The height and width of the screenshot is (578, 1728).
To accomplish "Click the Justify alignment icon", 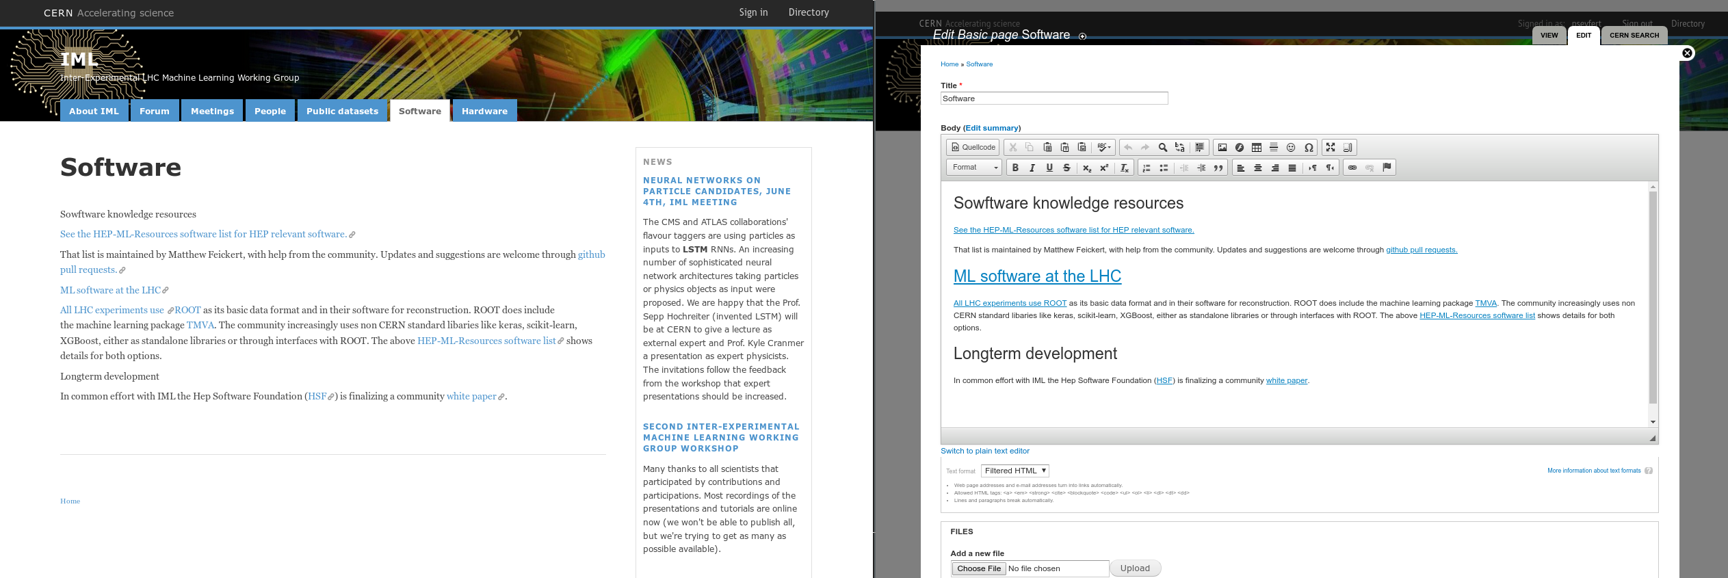I will pyautogui.click(x=1292, y=168).
